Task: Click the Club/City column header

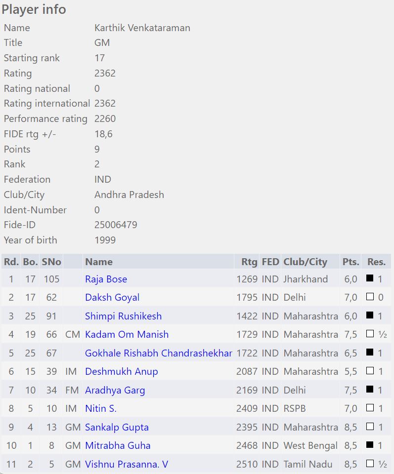Action: coord(305,262)
